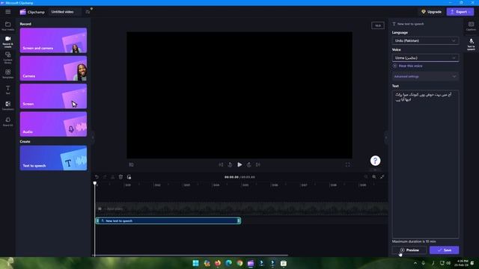Open Microsoft Edge from taskbar
479x269 pixels.
[229, 263]
